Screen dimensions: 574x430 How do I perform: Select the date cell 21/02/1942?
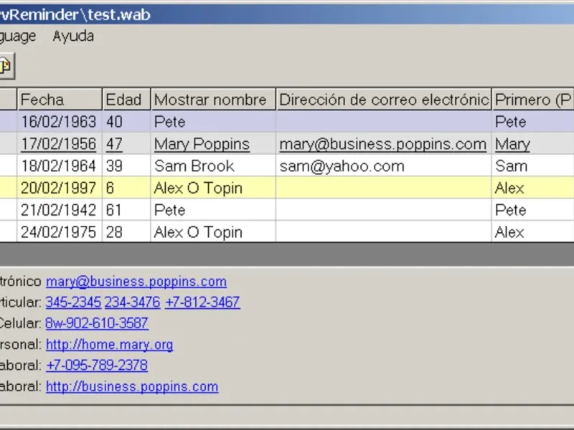pos(59,210)
